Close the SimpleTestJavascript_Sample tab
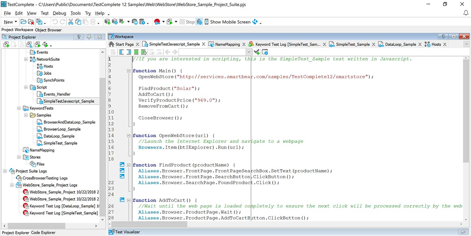Viewport: 471px width, 236px height. [x=203, y=44]
